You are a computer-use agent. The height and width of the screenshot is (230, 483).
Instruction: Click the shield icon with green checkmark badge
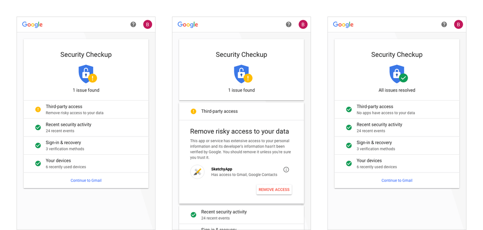398,74
